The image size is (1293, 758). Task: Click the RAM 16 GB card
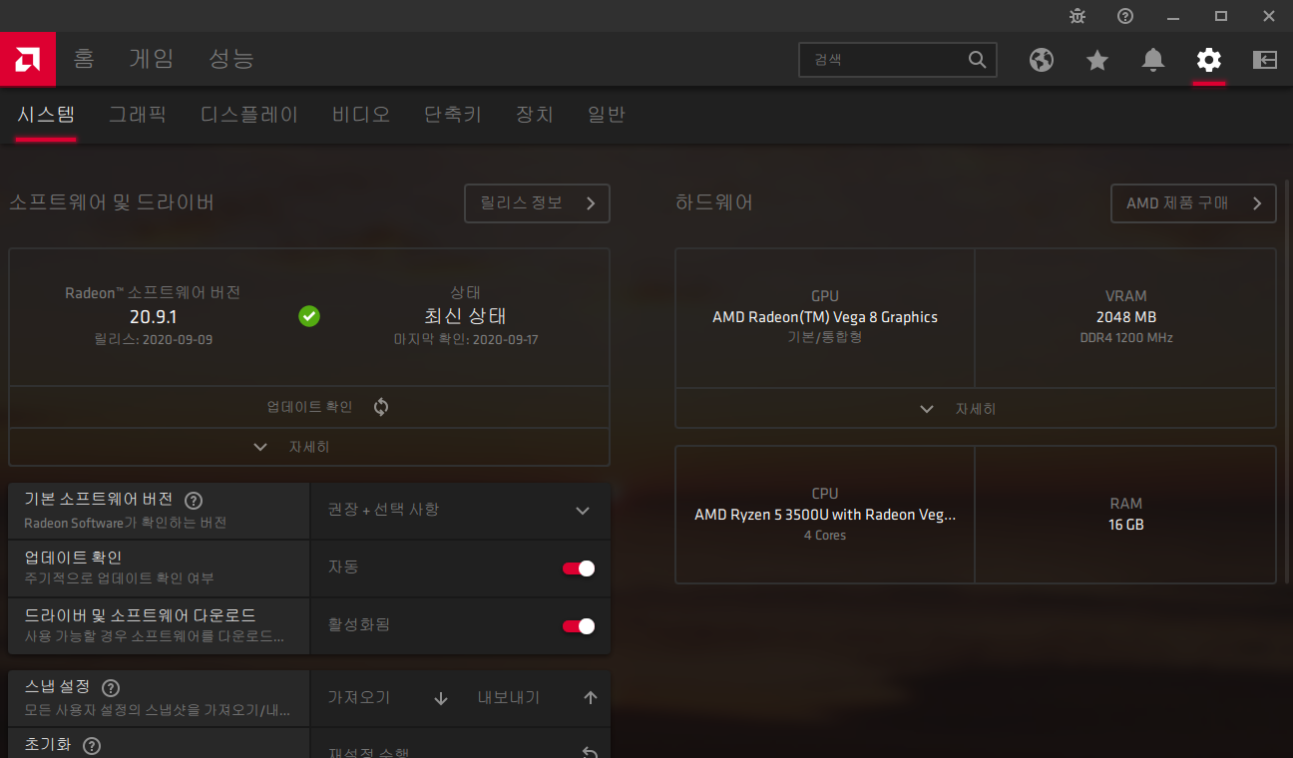[x=1126, y=515]
